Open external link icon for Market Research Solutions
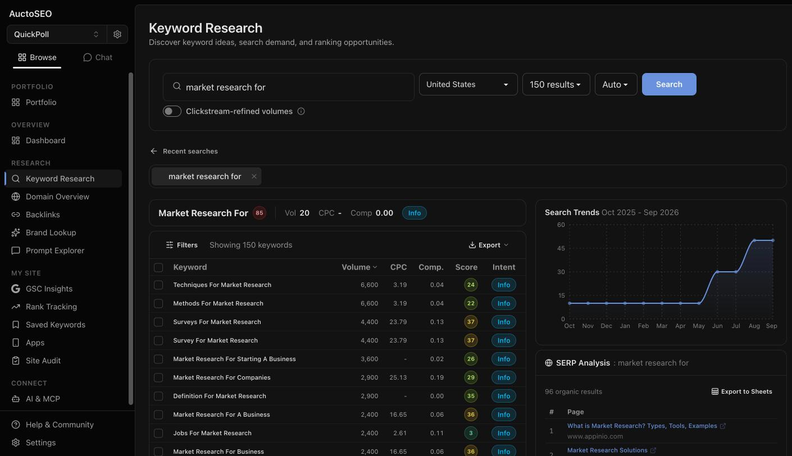The height and width of the screenshot is (456, 792). 653,450
